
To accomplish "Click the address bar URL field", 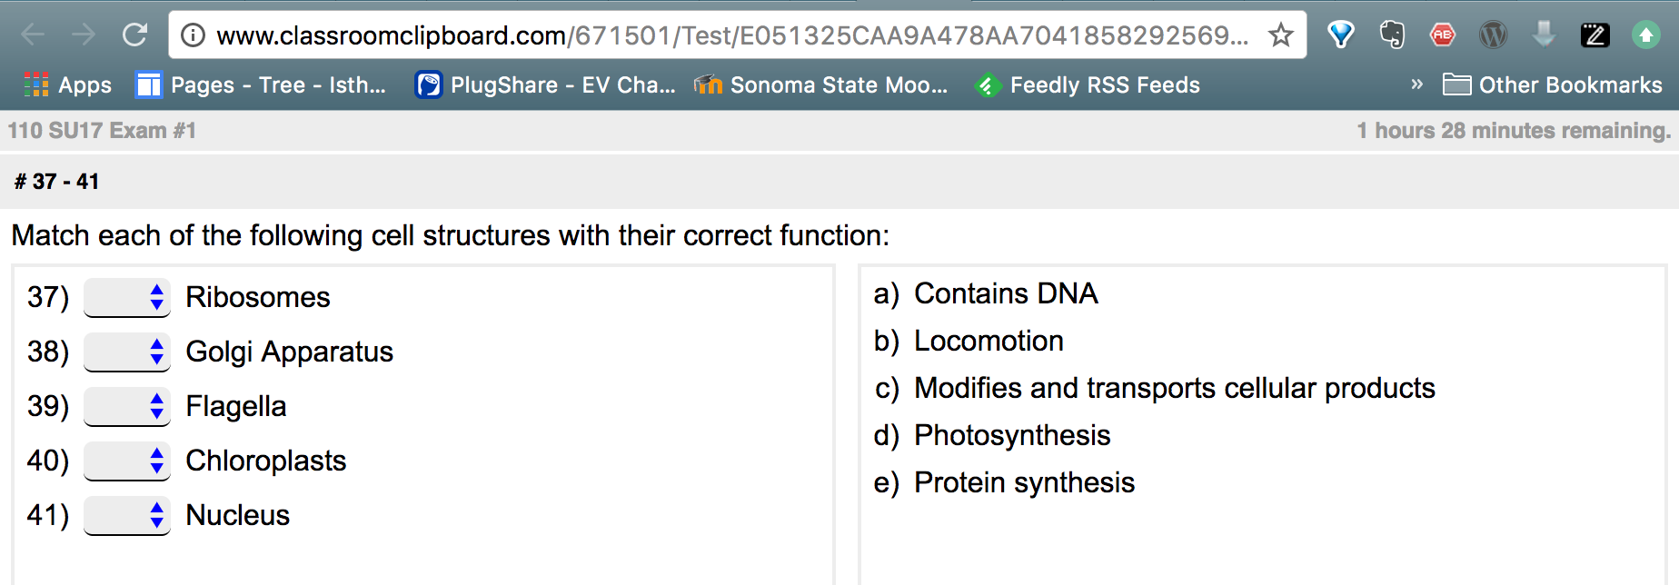I will point(732,35).
